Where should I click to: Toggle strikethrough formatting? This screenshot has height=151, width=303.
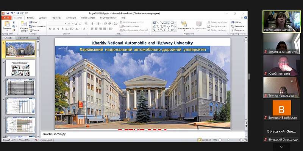click(x=67, y=29)
